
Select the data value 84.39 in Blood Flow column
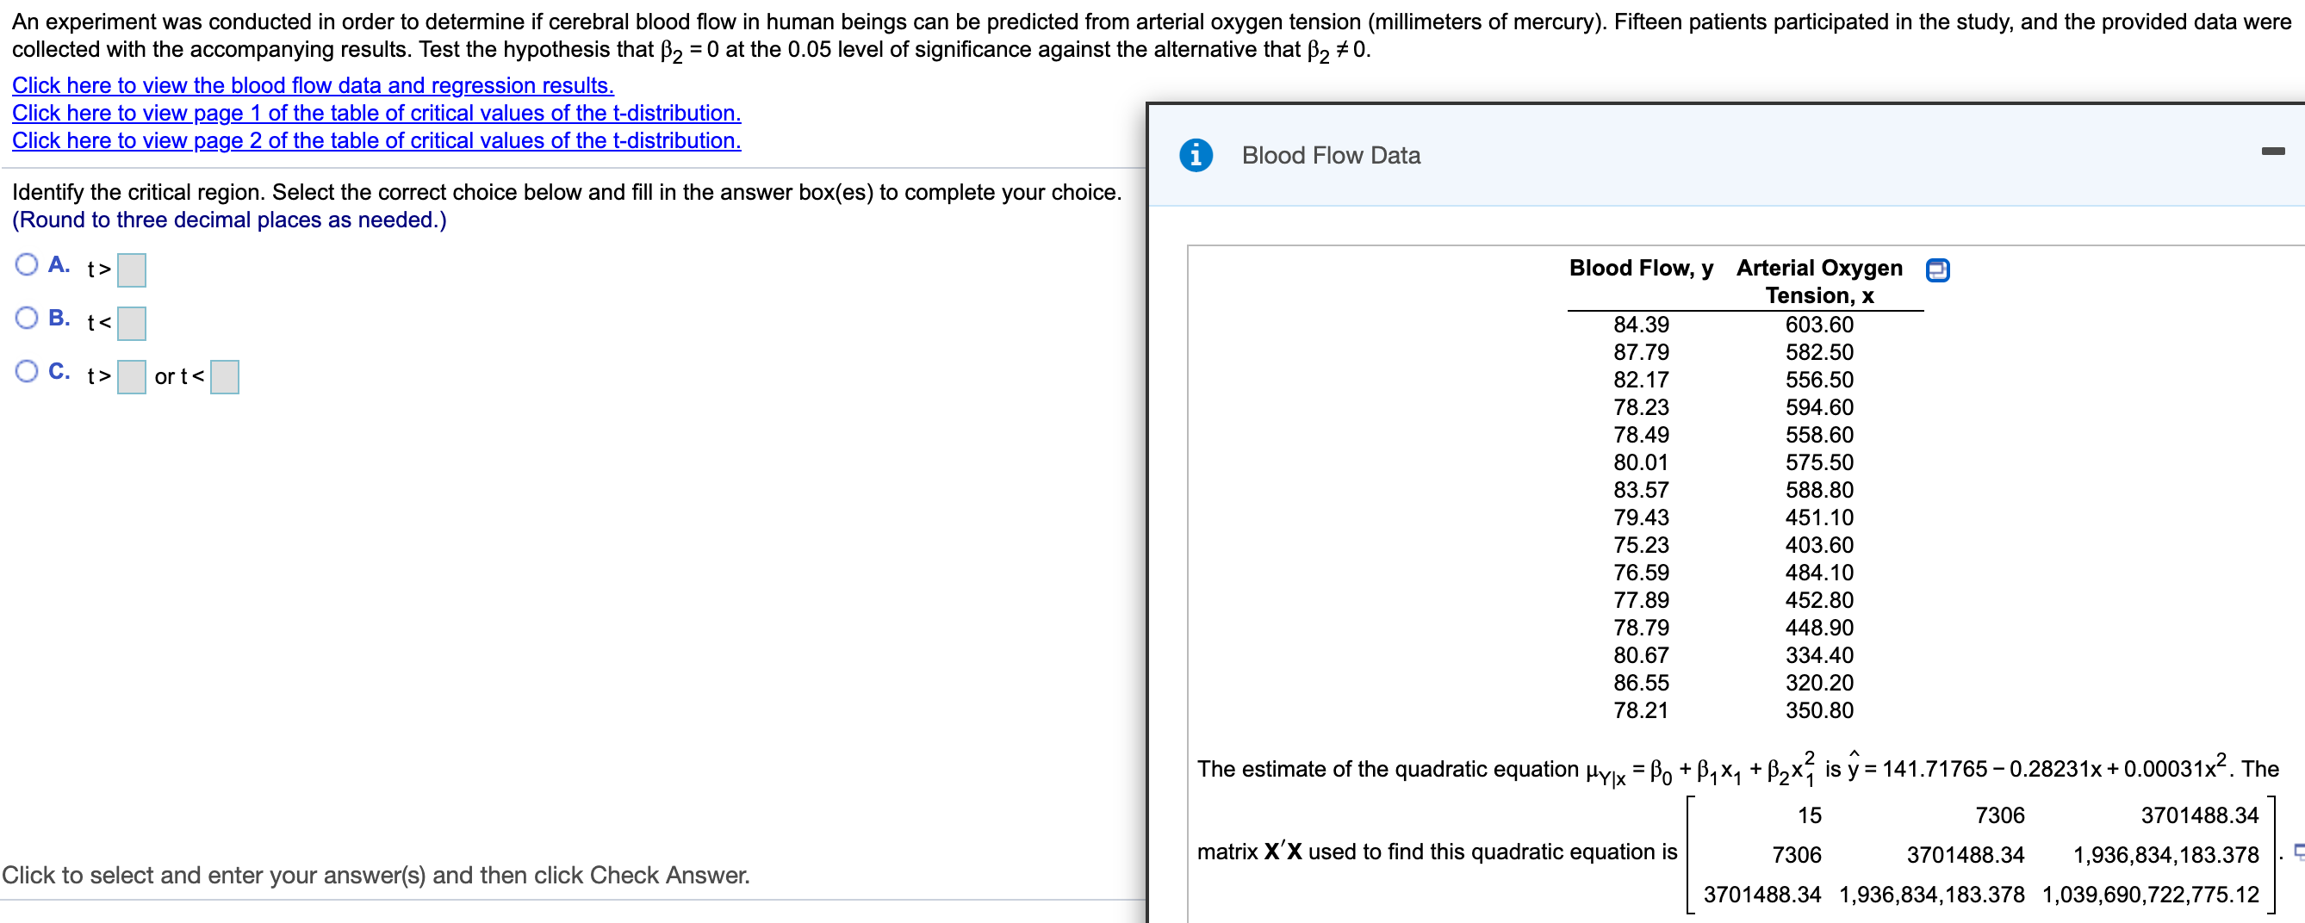pos(1642,325)
